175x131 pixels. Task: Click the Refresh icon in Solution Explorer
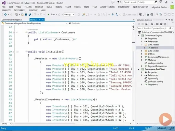pos(157,24)
